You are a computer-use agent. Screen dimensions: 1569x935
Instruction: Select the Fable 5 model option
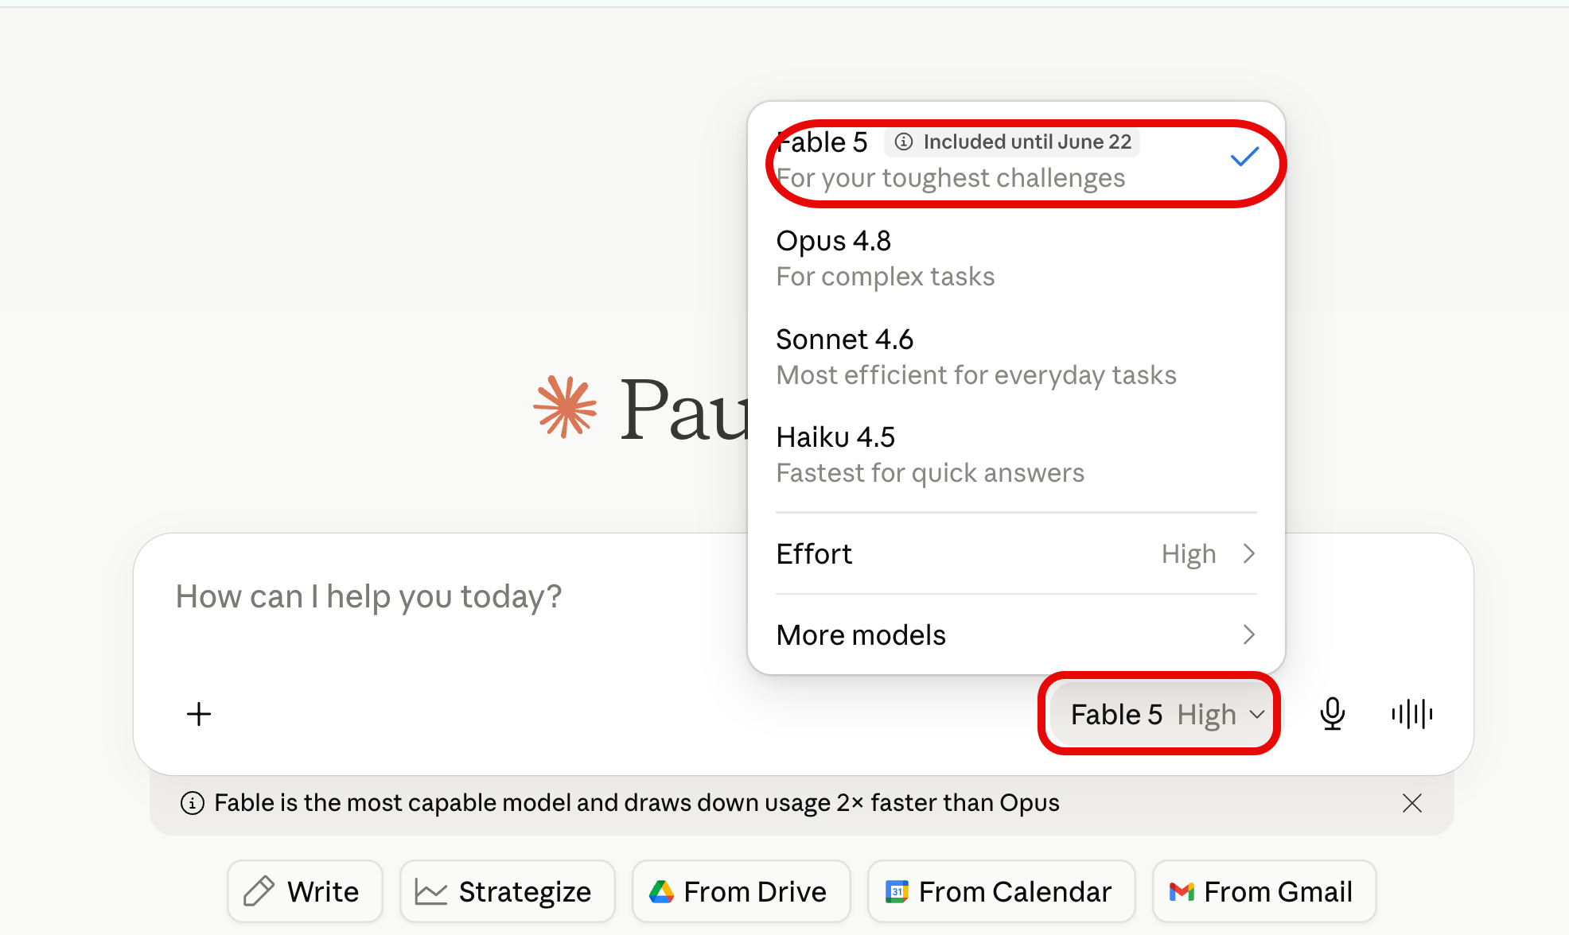point(1017,161)
